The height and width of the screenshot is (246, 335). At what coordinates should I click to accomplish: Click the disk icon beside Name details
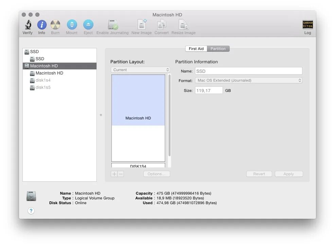point(31,196)
